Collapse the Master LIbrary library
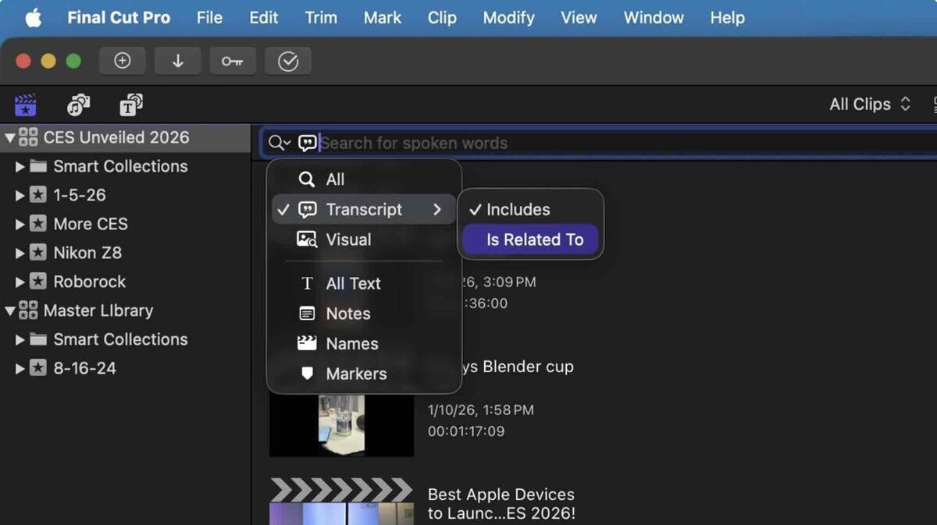This screenshot has width=937, height=525. coord(9,311)
